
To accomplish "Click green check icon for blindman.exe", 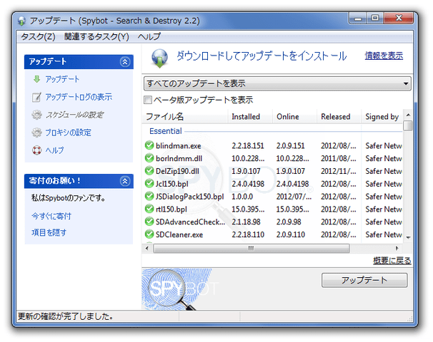I will click(149, 145).
